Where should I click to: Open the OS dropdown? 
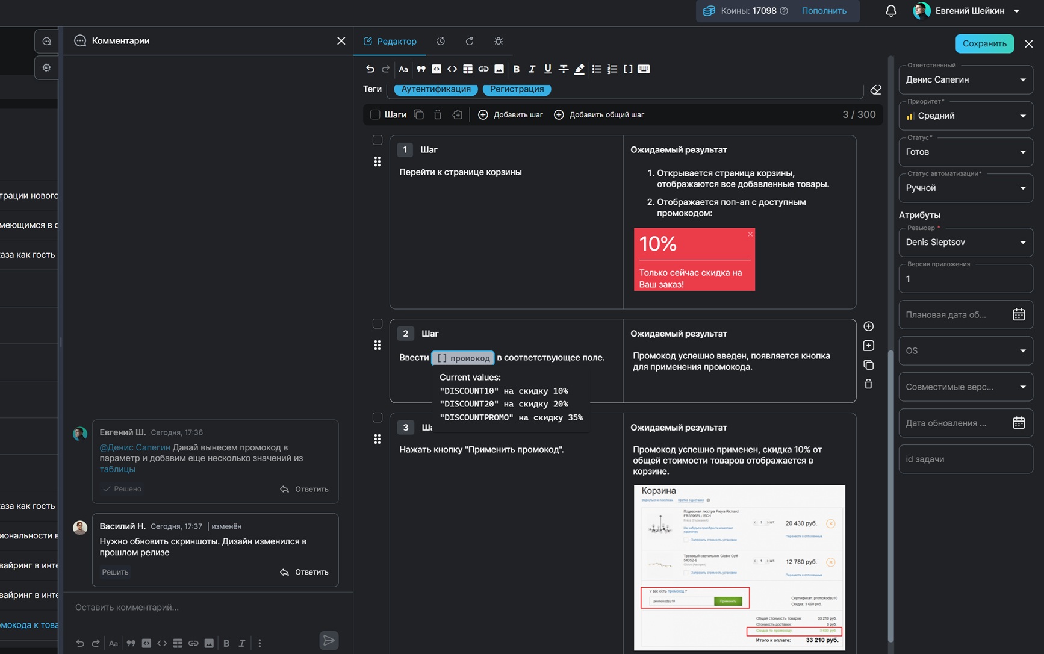pyautogui.click(x=966, y=350)
